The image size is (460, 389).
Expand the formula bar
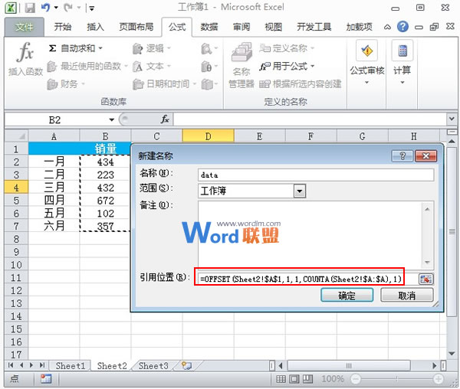coord(452,119)
